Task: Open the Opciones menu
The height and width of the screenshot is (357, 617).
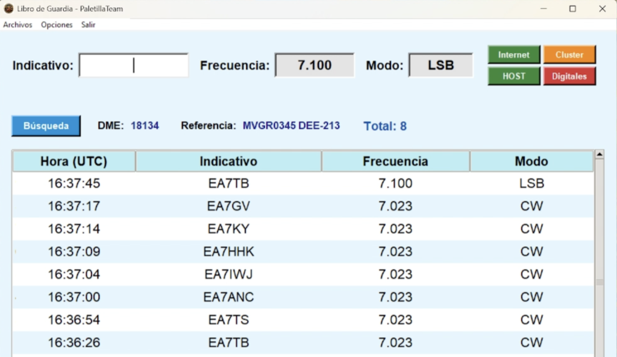Action: [x=57, y=25]
